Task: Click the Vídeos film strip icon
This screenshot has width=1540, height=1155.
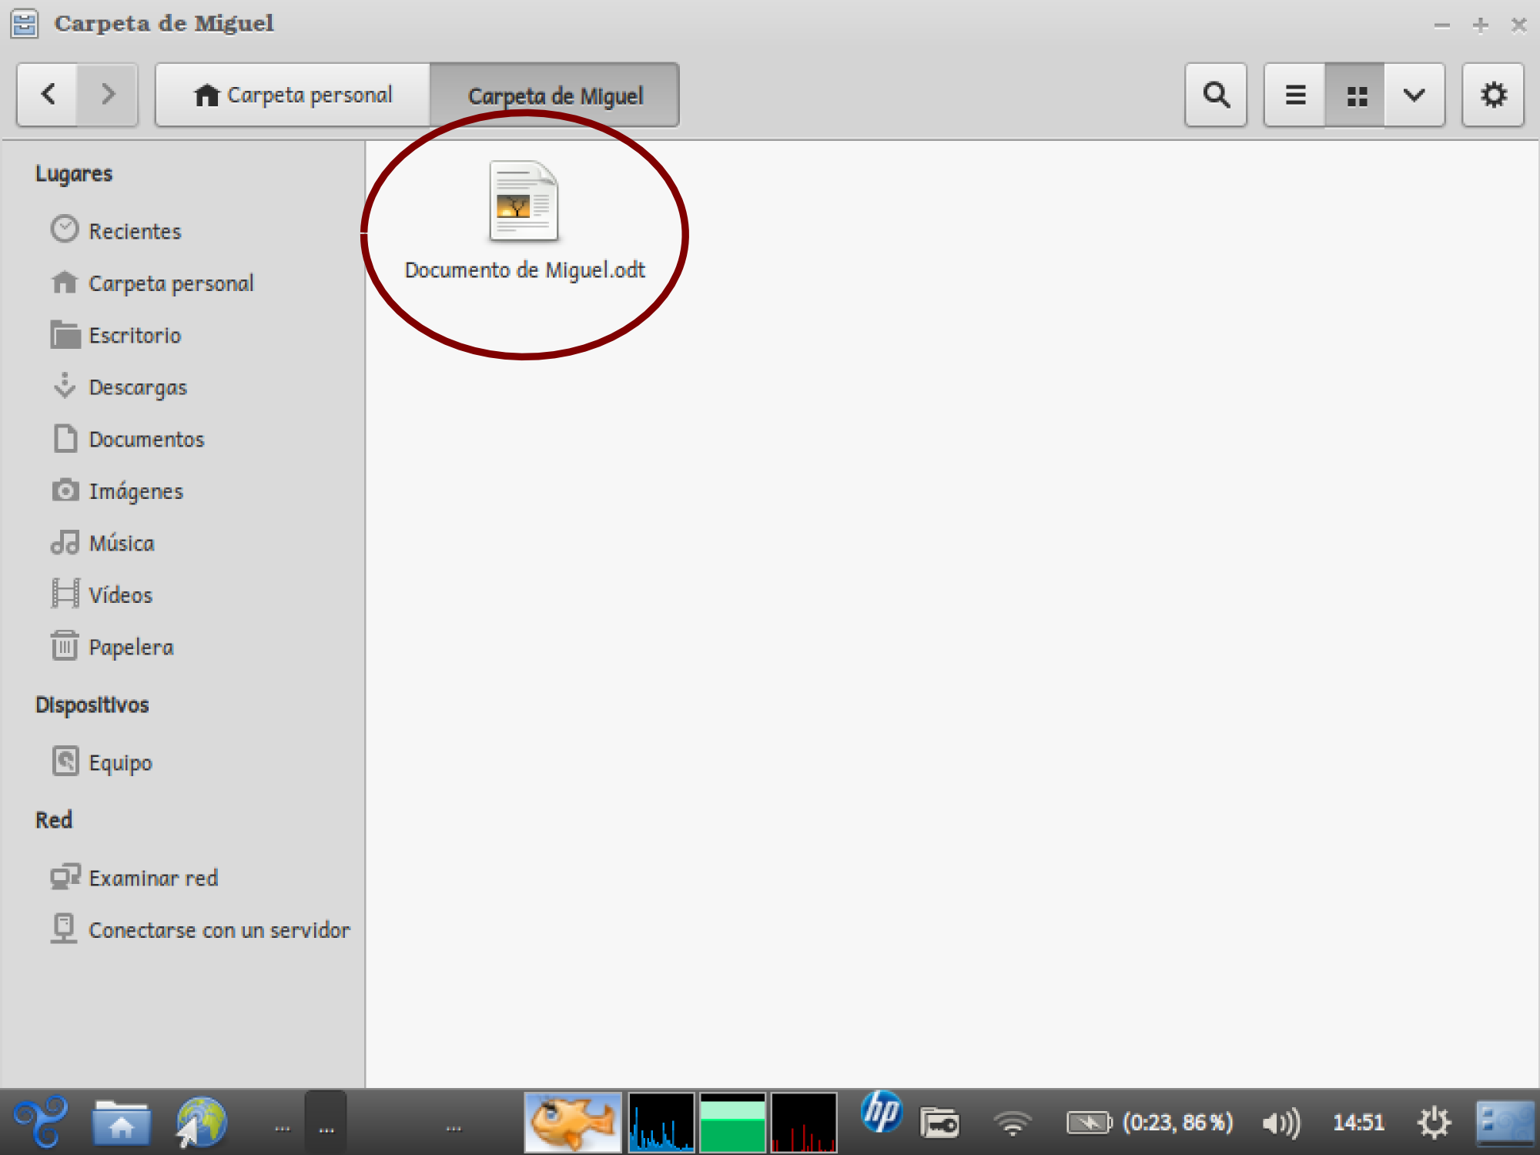Action: point(65,594)
